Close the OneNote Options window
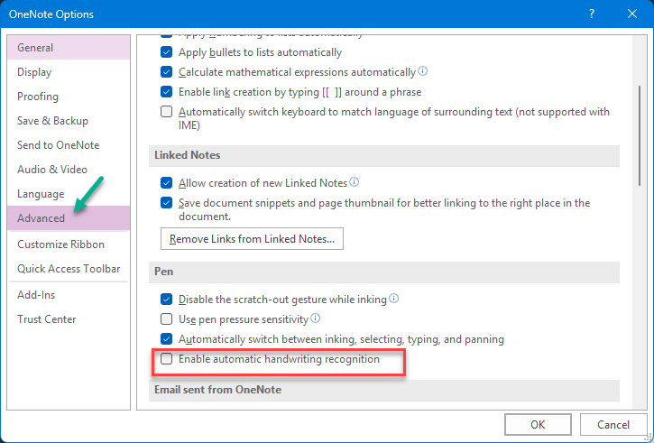 [632, 14]
